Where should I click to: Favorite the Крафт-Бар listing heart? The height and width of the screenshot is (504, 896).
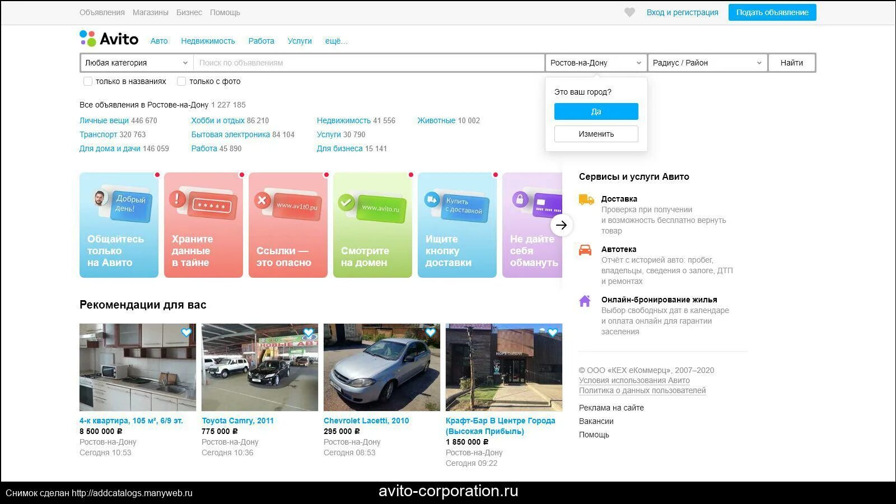(553, 332)
